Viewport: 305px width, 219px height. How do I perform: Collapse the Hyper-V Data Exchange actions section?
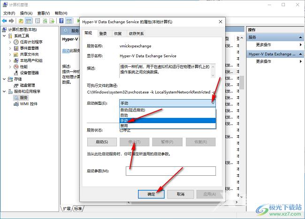coord(300,54)
